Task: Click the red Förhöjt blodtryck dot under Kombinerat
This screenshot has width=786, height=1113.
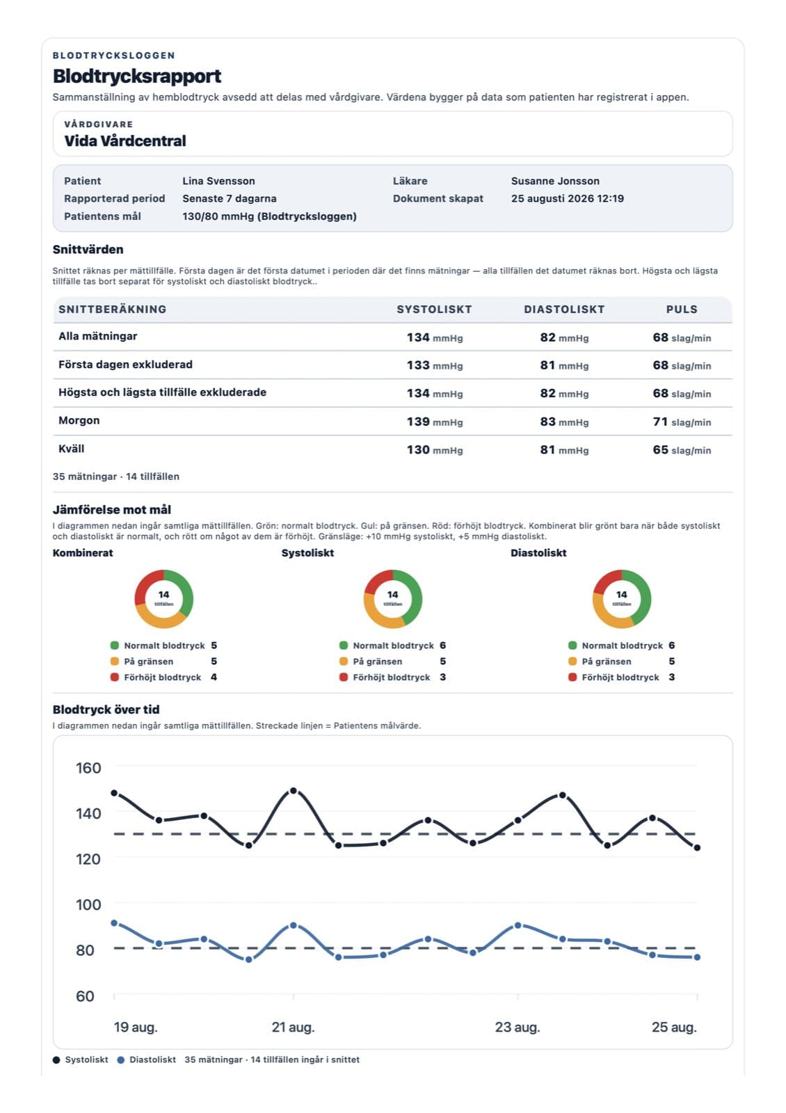Action: click(x=115, y=677)
